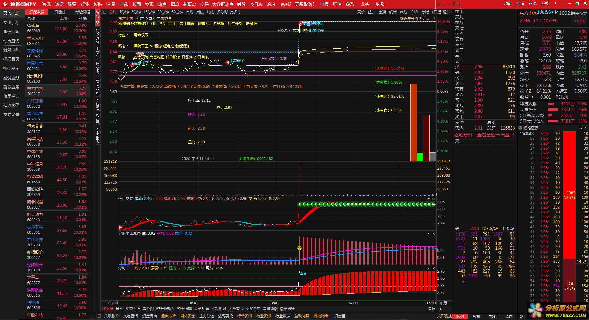589x320 pixels.
Task: Open 新股申购 in trading sidebar
Action: (x=11, y=50)
